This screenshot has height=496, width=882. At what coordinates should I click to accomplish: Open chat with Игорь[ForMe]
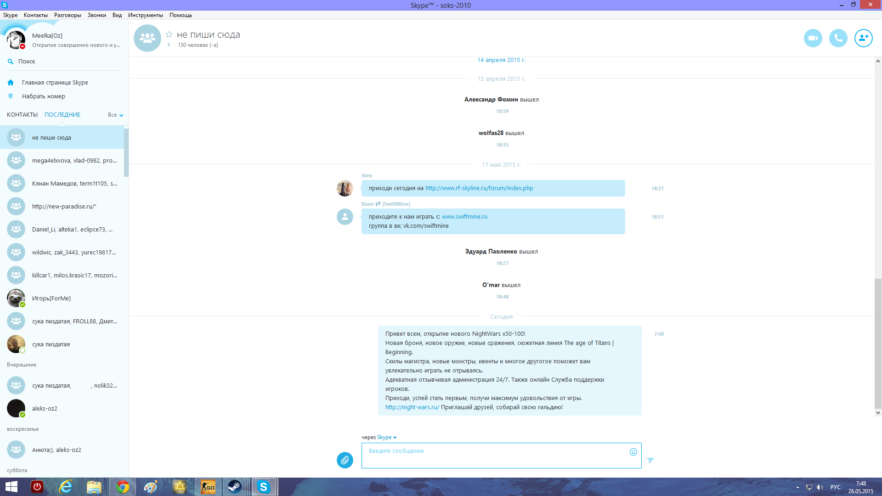62,298
